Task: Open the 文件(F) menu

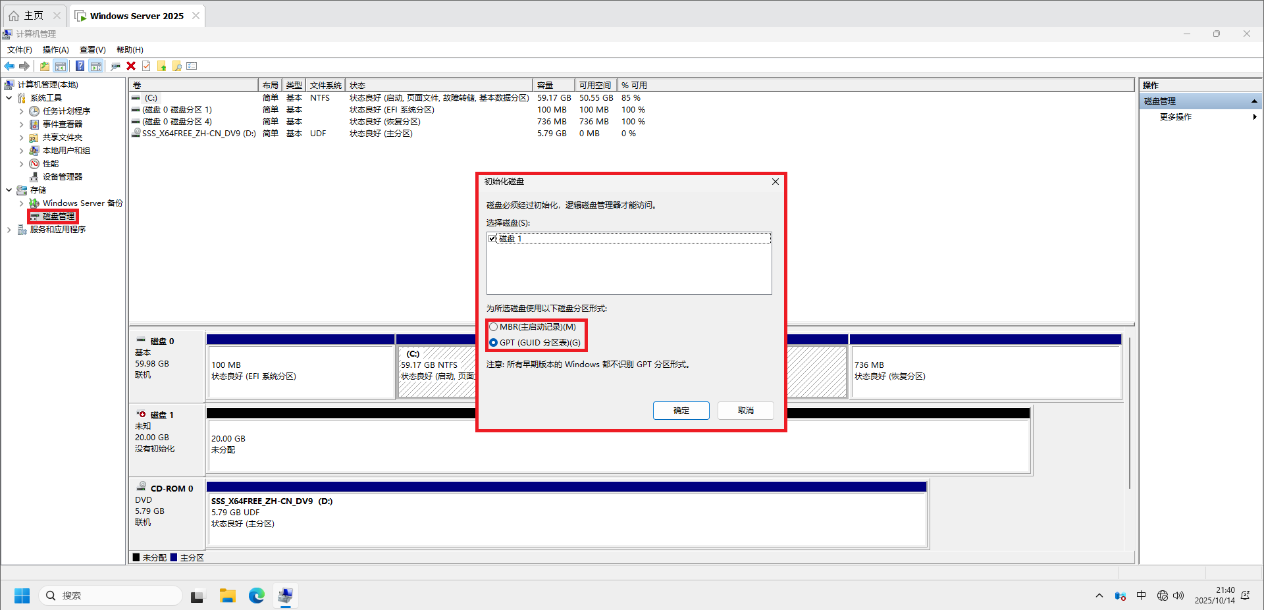Action: [20, 50]
